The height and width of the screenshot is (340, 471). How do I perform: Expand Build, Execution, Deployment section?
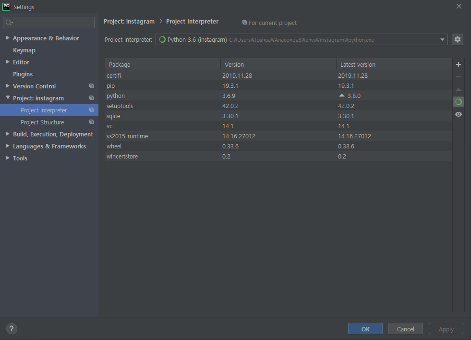[x=8, y=134]
